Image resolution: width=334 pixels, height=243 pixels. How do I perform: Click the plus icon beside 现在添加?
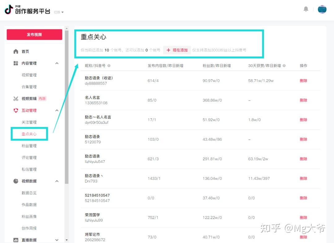(x=168, y=50)
